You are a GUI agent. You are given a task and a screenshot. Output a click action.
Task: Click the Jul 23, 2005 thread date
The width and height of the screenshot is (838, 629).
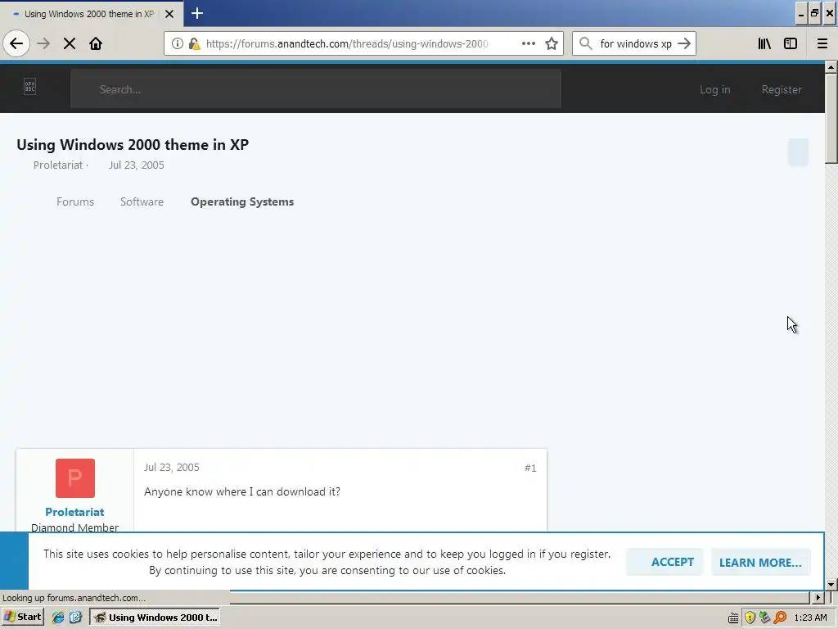137,165
